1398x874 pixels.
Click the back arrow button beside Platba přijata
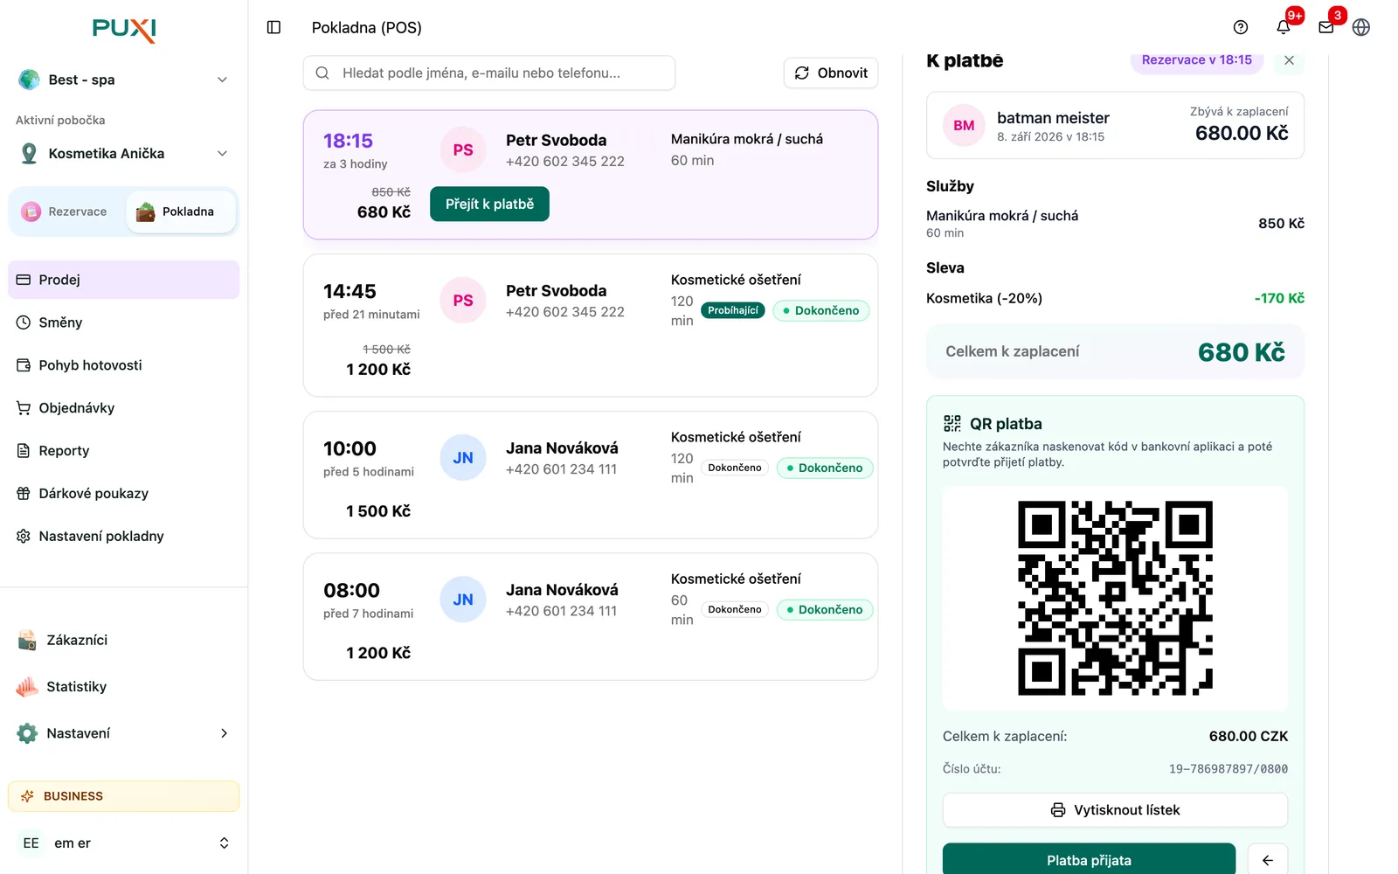tap(1268, 860)
